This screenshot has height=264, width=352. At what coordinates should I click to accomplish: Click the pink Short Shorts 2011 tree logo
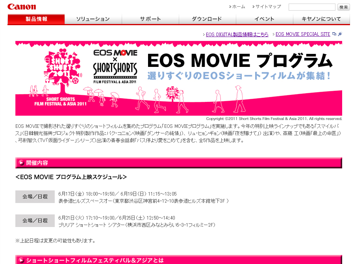(63, 71)
